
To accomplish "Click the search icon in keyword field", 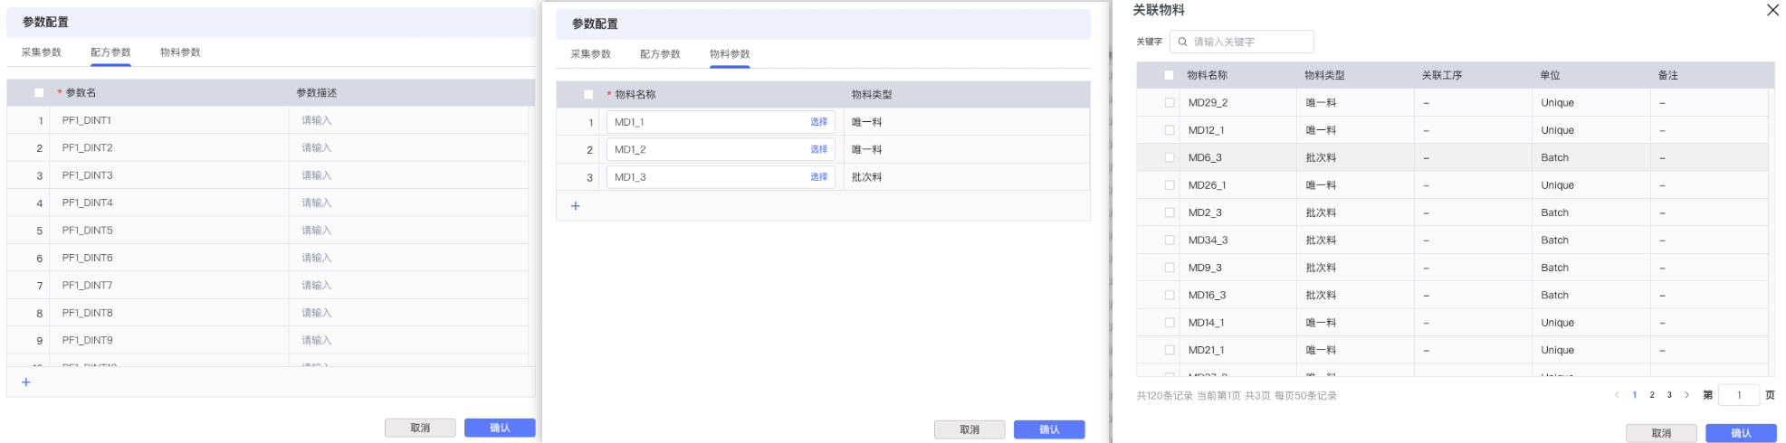I will [x=1182, y=42].
